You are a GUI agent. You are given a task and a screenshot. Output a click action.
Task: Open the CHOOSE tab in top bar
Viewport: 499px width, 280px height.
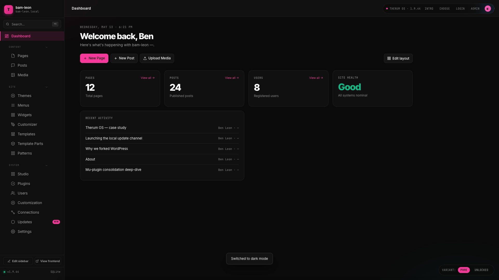[445, 9]
